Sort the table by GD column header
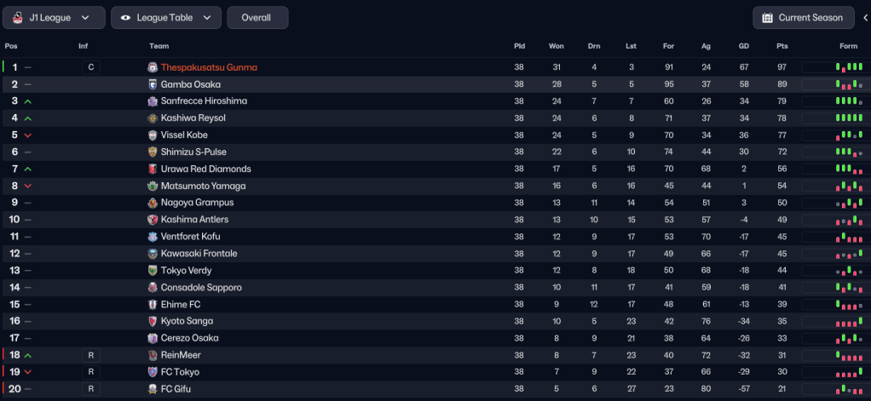Viewport: 871px width, 401px height. pyautogui.click(x=743, y=46)
